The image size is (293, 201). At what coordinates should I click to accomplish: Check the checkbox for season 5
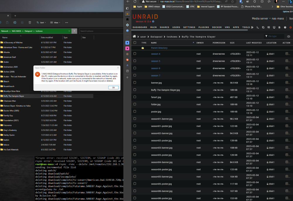pyautogui.click(x=135, y=61)
